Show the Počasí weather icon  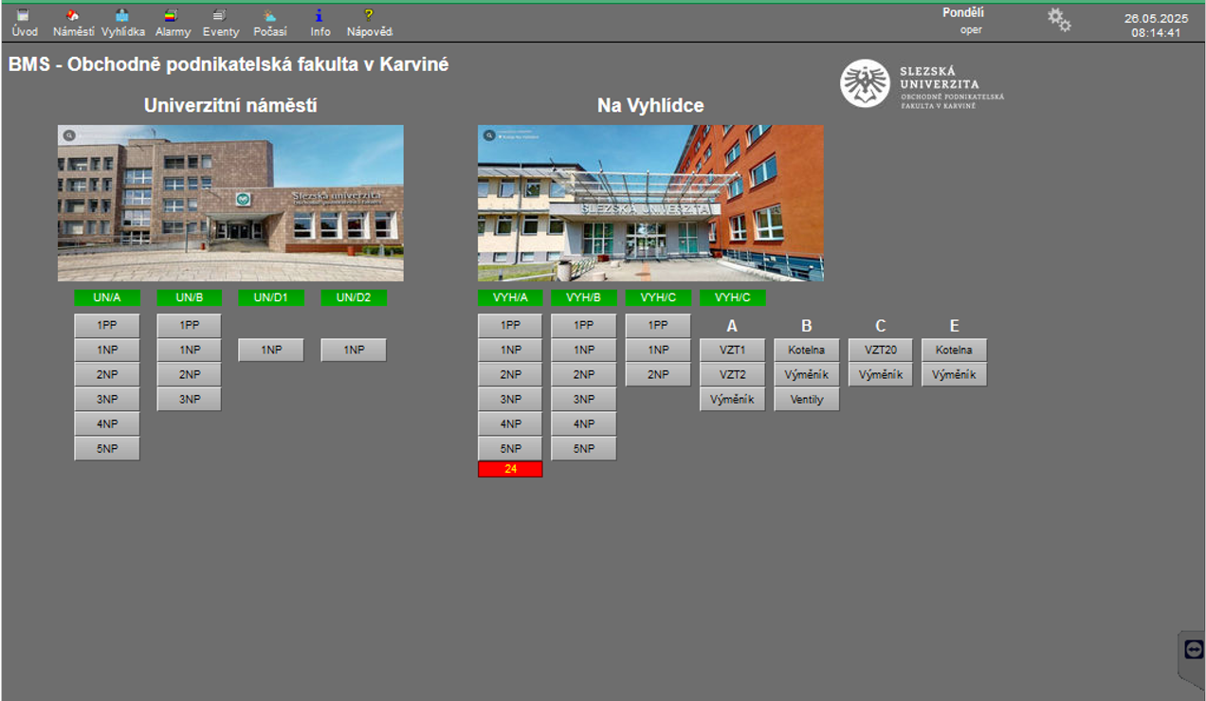(270, 16)
